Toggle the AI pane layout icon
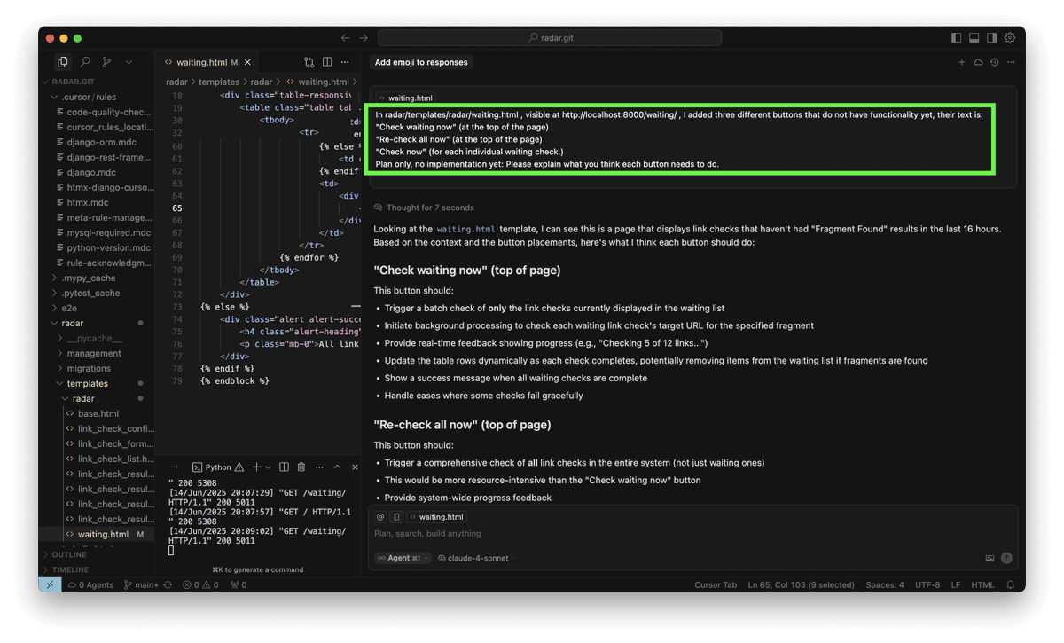The height and width of the screenshot is (643, 1064). coord(991,38)
